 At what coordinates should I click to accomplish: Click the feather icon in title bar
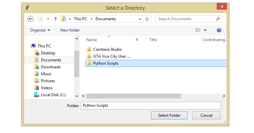pyautogui.click(x=27, y=7)
